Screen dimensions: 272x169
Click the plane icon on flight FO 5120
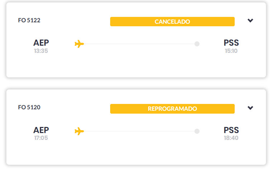[79, 131]
